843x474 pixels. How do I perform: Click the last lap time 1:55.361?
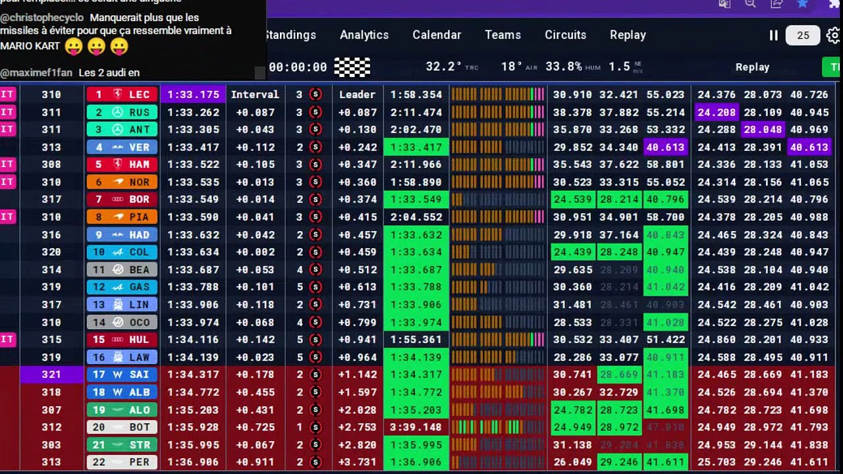tap(416, 339)
